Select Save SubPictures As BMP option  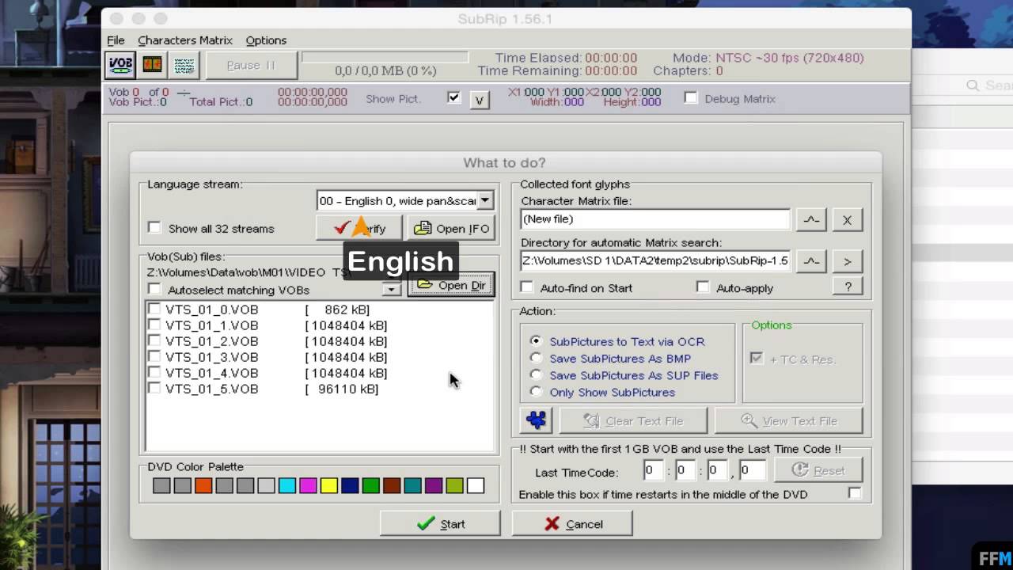tap(536, 358)
